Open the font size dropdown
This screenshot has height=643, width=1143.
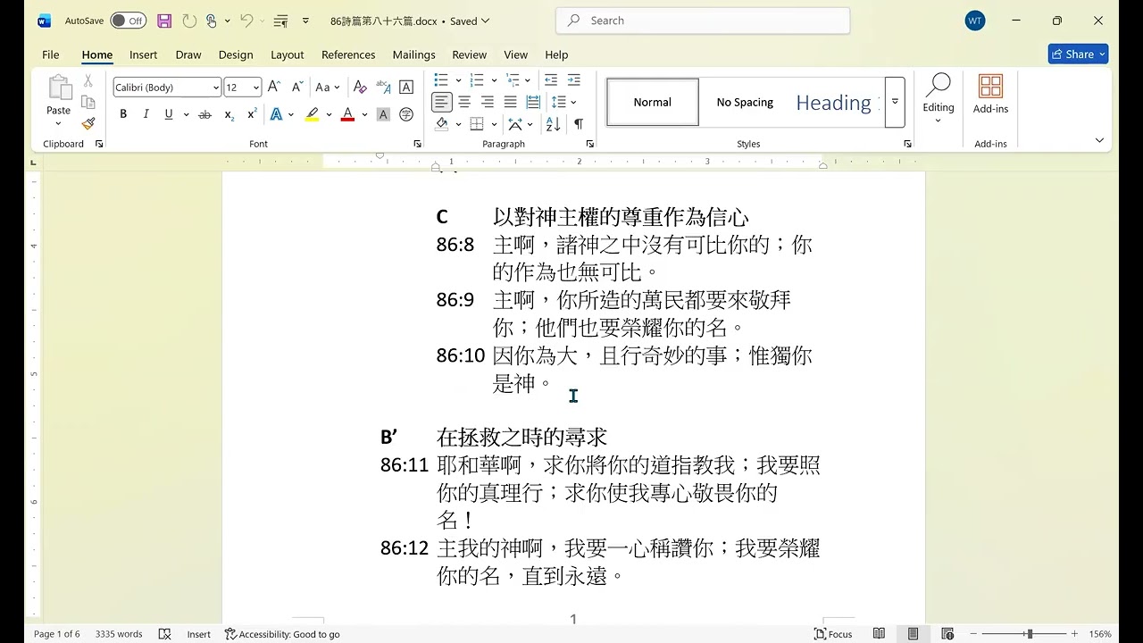click(x=256, y=87)
